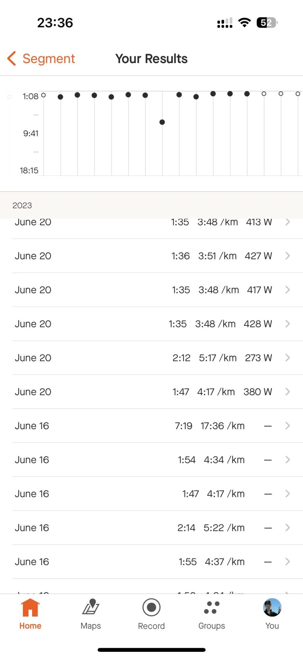Tap the Home house icon
The image size is (303, 658).
(30, 608)
